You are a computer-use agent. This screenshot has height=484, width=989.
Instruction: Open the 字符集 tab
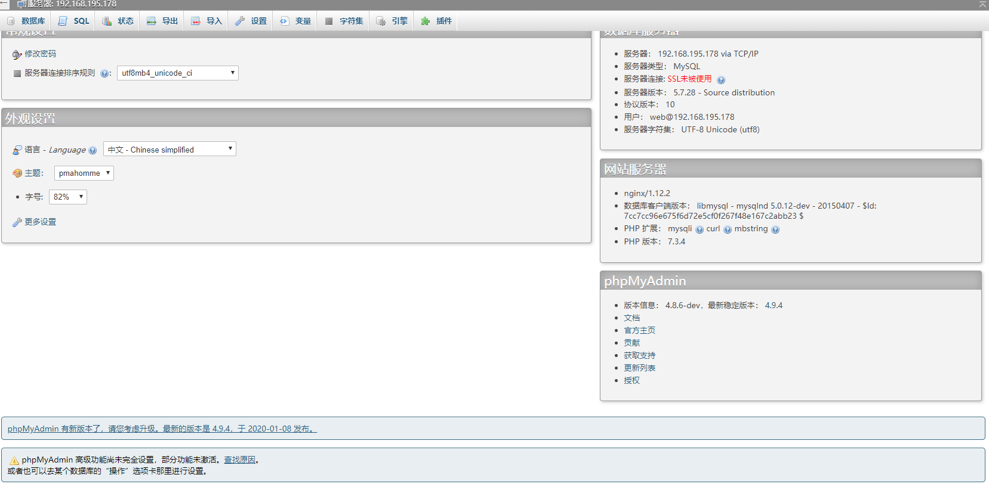(344, 21)
